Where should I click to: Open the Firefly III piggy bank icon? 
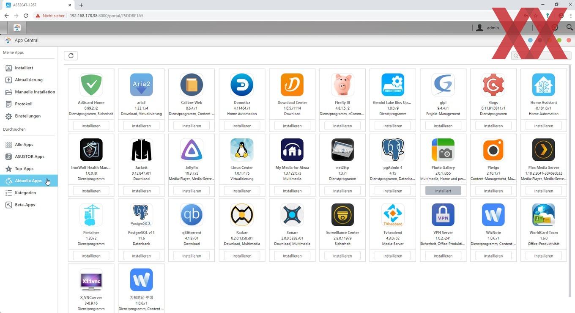342,85
